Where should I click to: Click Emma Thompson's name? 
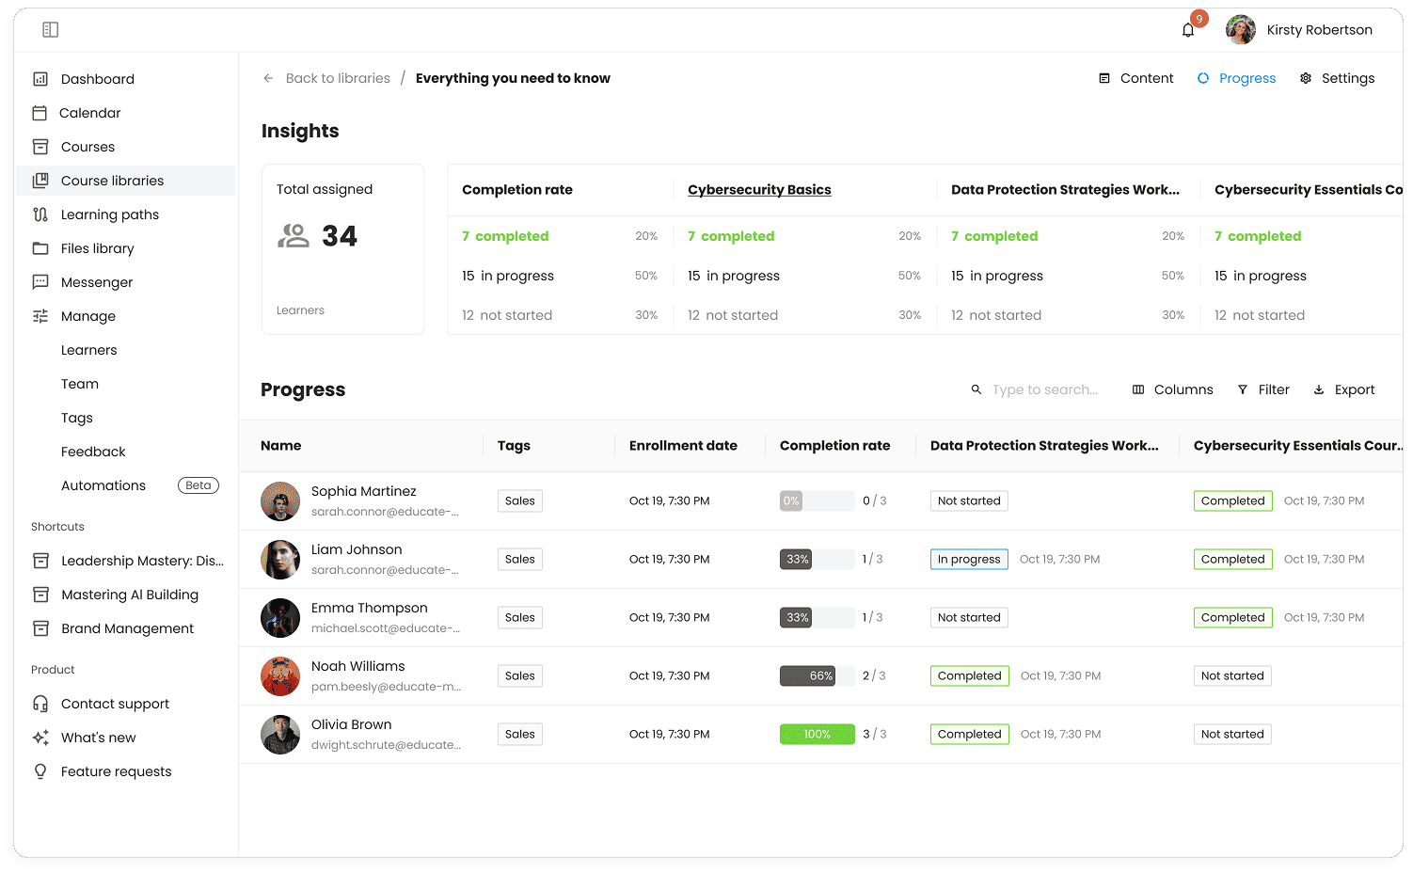pos(370,608)
